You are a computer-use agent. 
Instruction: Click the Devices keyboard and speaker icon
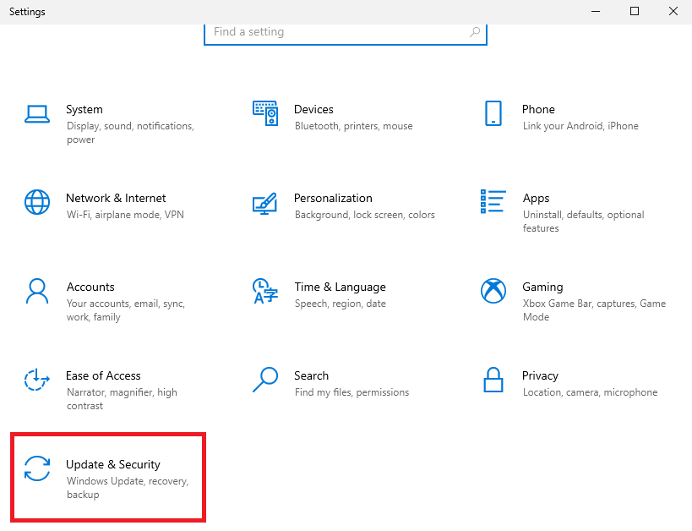[265, 113]
